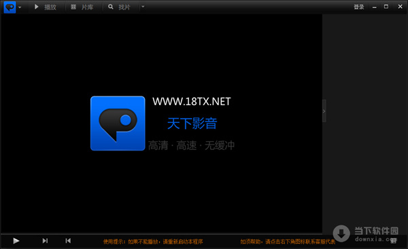This screenshot has height=249, width=408.
Task: Go back to the previous video
Action: click(x=68, y=241)
